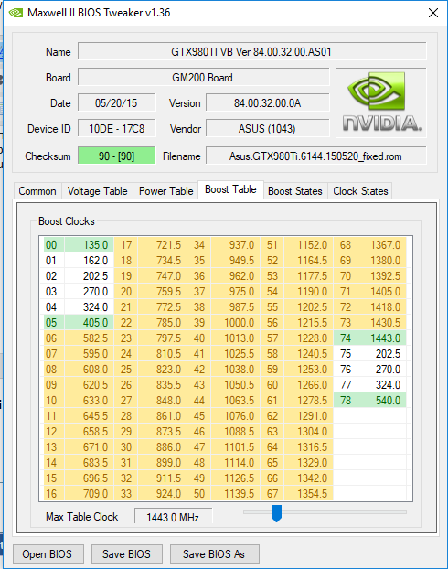Click the Name field showing GTX980TI VB
The width and height of the screenshot is (448, 569).
point(251,52)
